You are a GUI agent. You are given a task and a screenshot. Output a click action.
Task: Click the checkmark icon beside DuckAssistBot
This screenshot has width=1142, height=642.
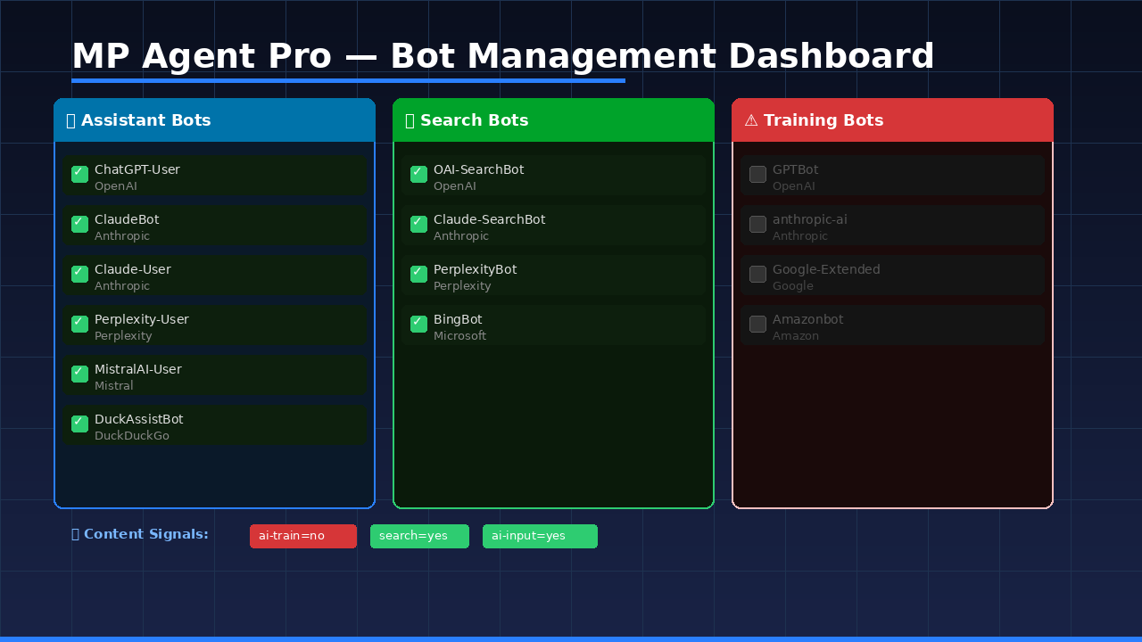[x=79, y=424]
